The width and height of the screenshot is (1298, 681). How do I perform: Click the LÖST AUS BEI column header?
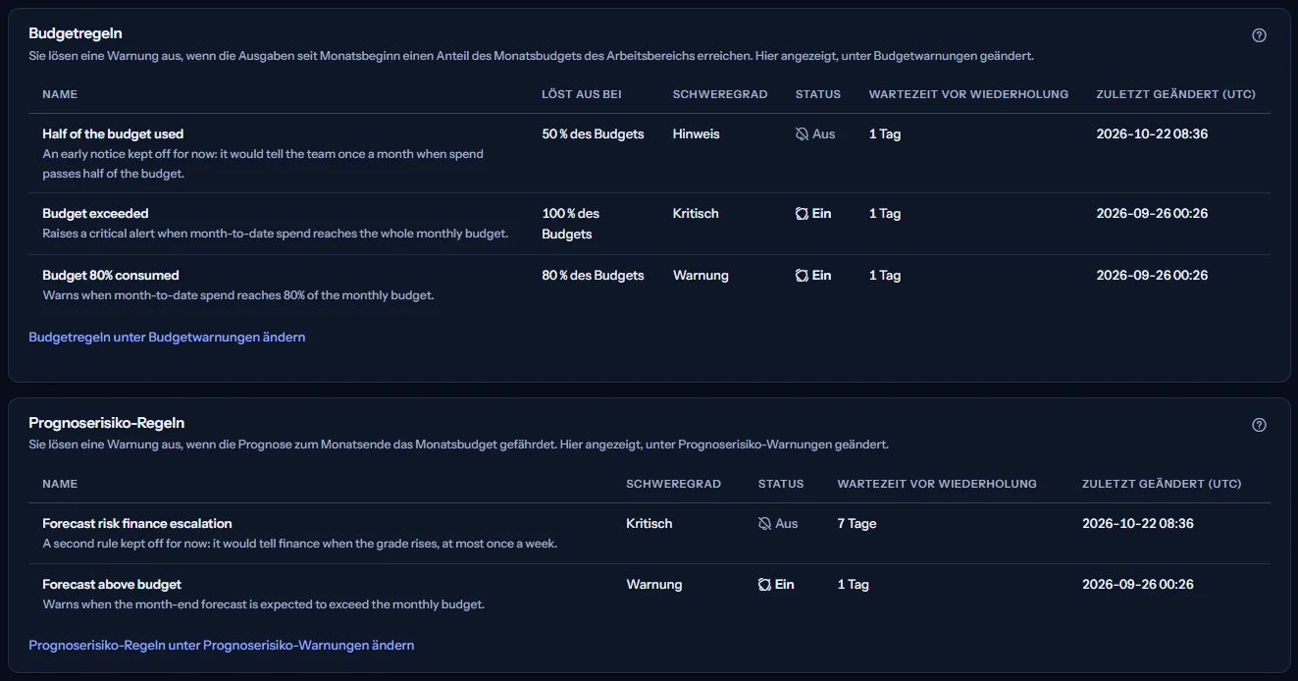click(582, 94)
